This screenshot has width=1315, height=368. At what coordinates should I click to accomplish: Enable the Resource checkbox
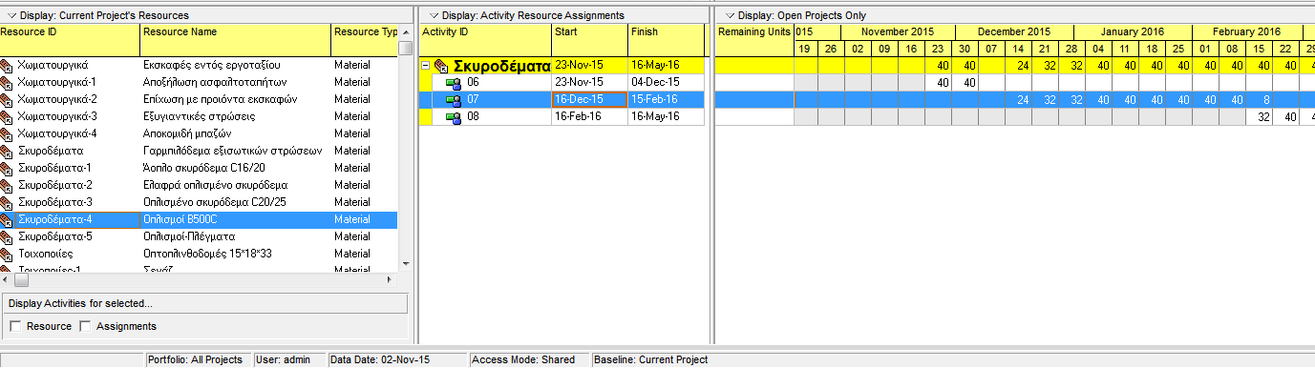[x=15, y=327]
